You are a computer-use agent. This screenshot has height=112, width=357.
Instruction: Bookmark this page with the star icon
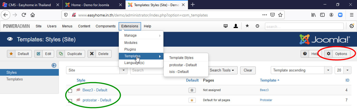click(280, 15)
